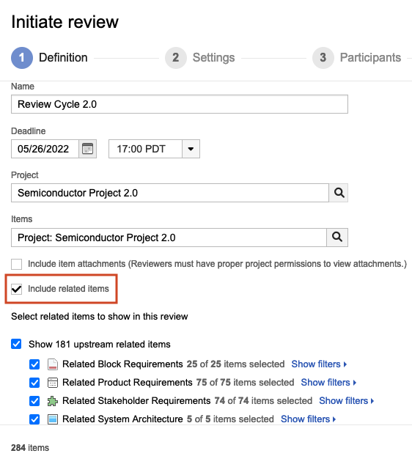Click the Project field search magnifier icon
The height and width of the screenshot is (456, 412).
tap(339, 193)
